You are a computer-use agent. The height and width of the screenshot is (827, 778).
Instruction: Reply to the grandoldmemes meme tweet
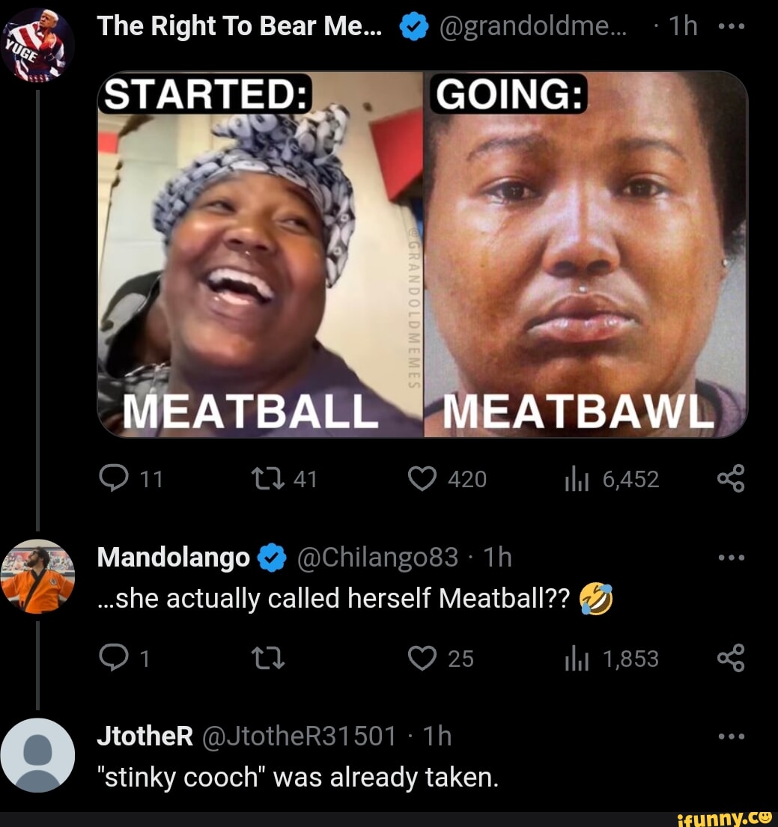click(x=114, y=478)
